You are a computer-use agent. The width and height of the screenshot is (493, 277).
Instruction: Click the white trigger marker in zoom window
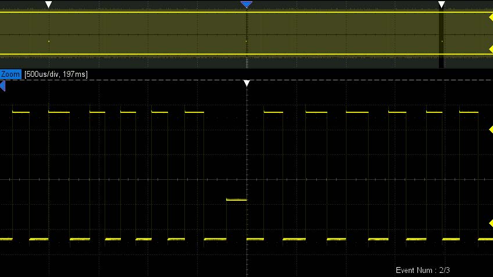pyautogui.click(x=247, y=84)
